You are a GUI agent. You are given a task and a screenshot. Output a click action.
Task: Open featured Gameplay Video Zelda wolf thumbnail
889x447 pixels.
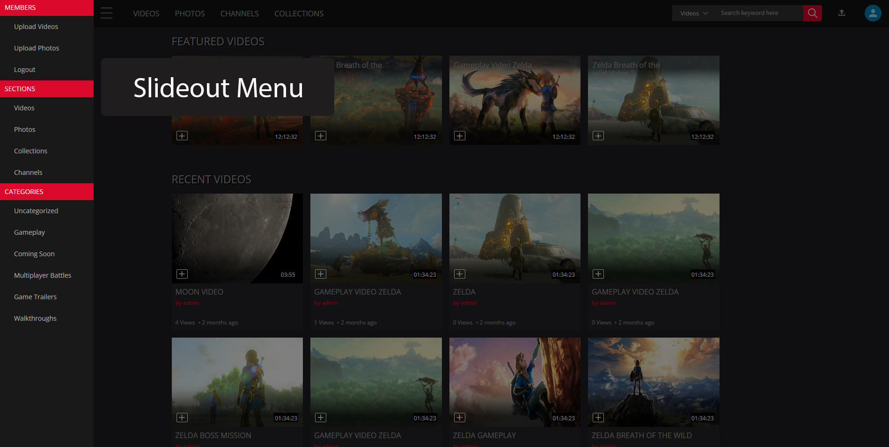(x=515, y=100)
